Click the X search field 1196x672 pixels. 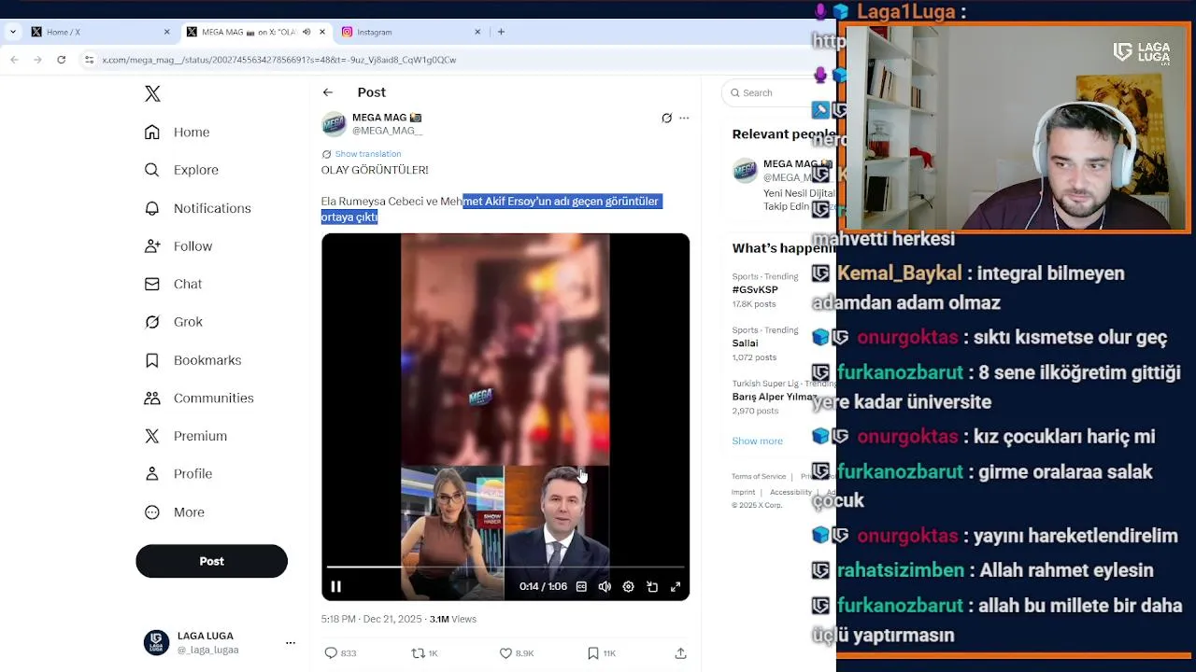[780, 92]
